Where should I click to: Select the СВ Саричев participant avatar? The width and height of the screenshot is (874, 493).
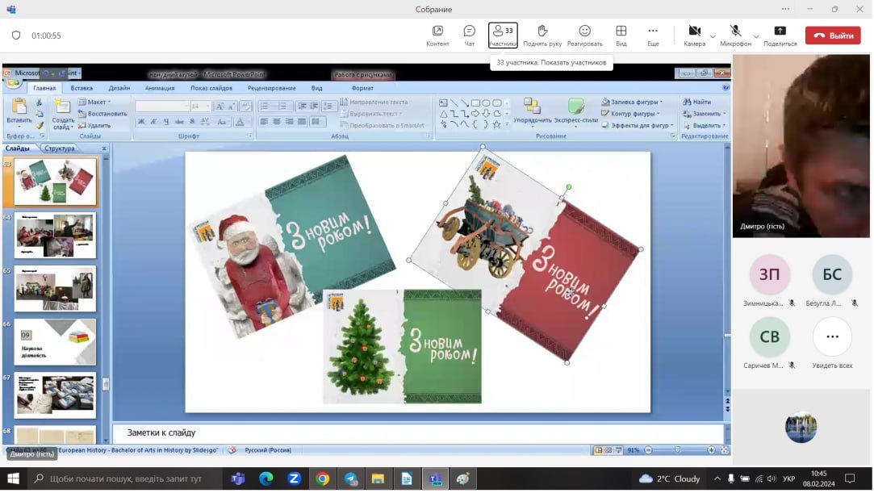click(770, 336)
